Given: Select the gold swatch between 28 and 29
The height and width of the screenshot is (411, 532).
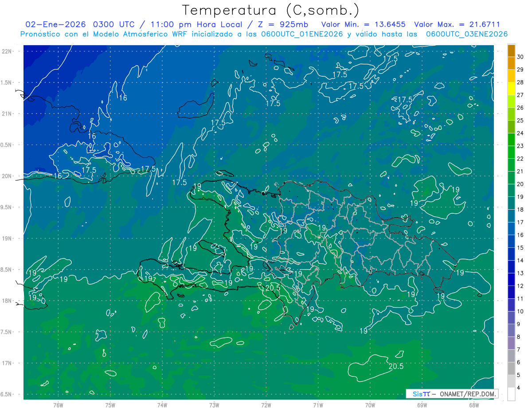Looking at the screenshot, I should point(511,76).
